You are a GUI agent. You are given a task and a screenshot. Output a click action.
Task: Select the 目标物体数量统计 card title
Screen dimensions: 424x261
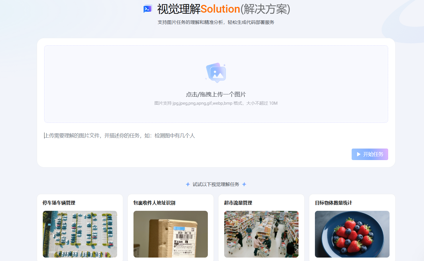point(333,203)
